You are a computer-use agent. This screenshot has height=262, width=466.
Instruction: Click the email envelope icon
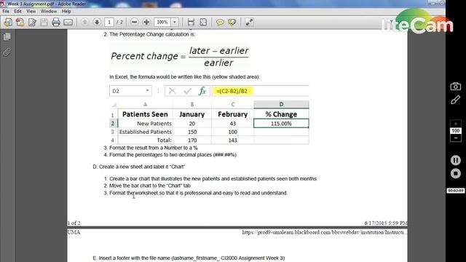point(68,23)
